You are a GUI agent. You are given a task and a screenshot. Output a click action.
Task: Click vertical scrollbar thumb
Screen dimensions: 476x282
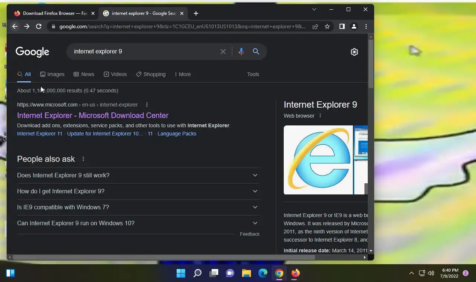(x=371, y=63)
